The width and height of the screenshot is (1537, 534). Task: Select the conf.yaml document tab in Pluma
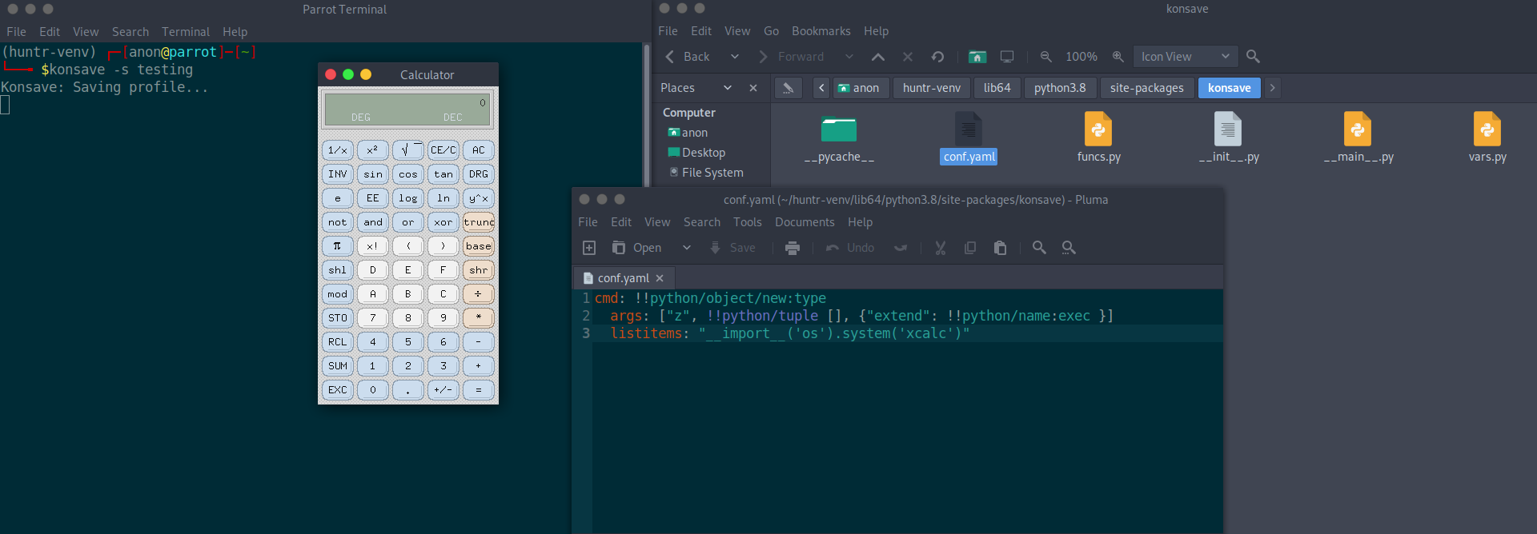(x=624, y=278)
